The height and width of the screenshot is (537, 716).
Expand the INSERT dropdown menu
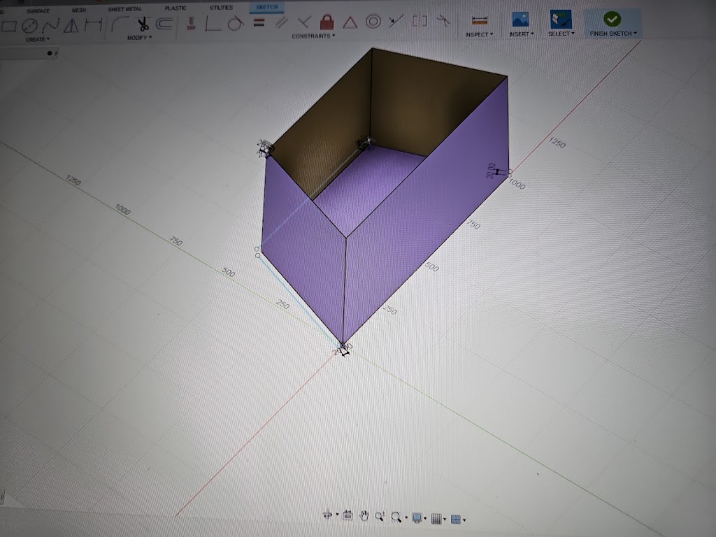click(521, 34)
